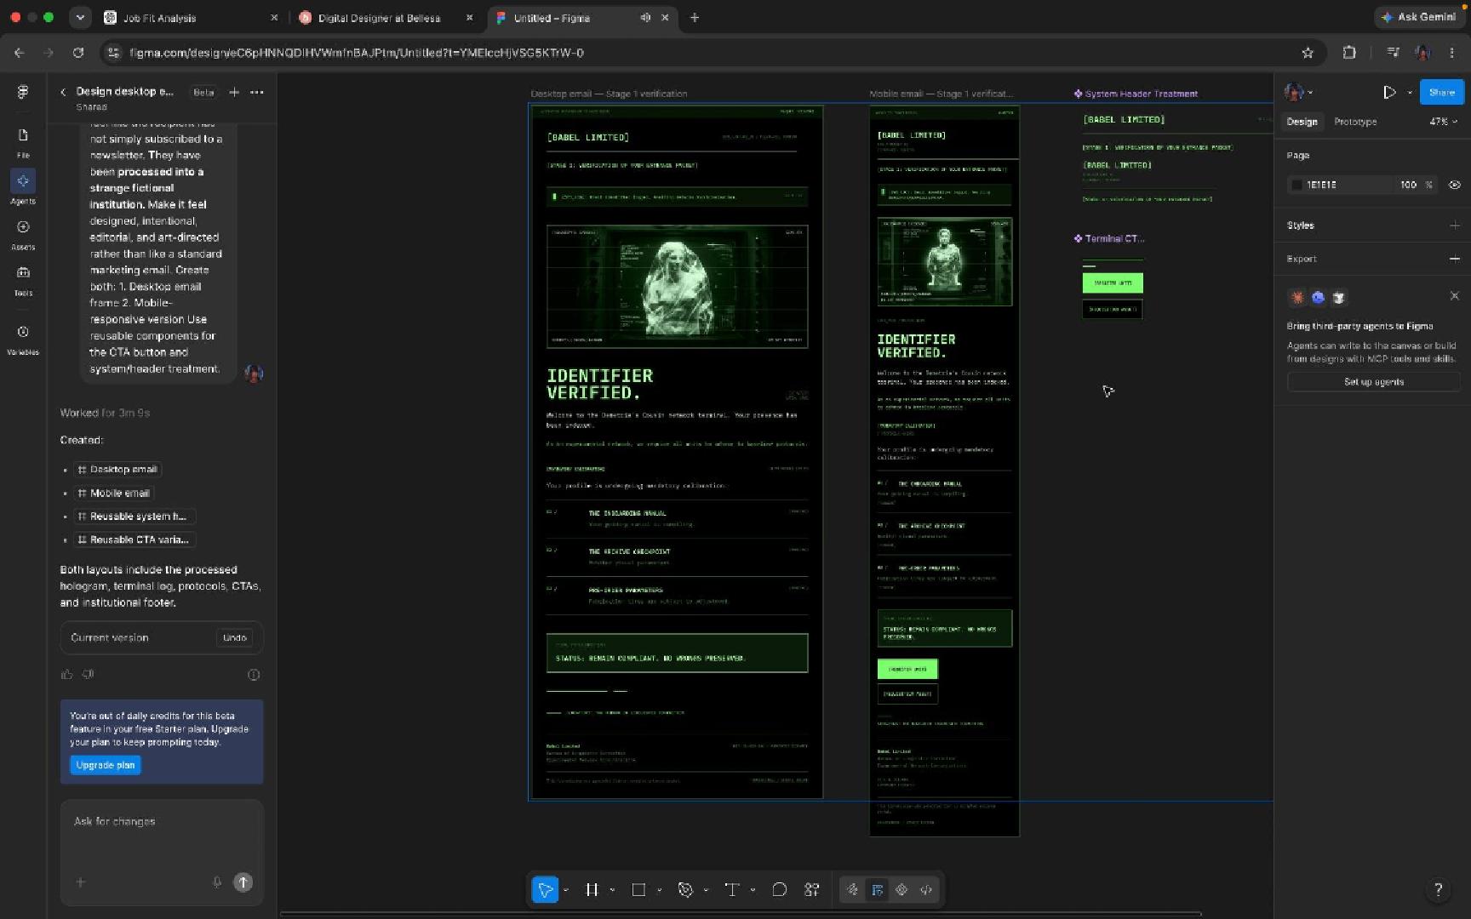Expand Present options arrow beside play

pyautogui.click(x=1410, y=92)
